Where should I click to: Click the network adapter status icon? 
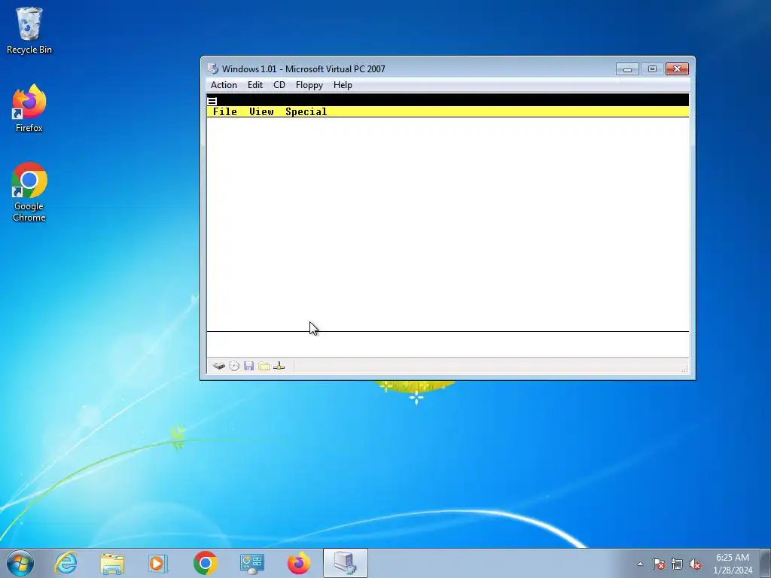tap(279, 367)
